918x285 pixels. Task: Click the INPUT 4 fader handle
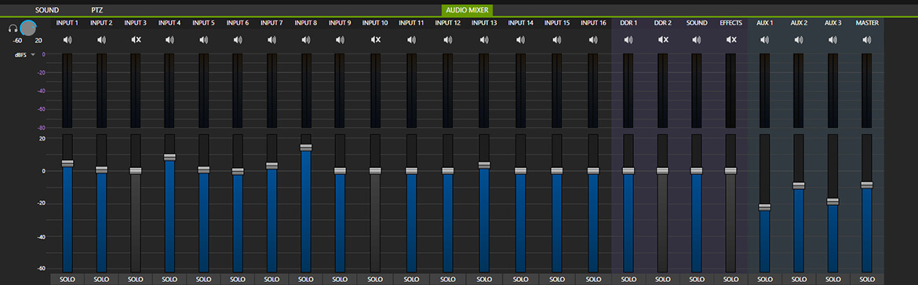[169, 157]
